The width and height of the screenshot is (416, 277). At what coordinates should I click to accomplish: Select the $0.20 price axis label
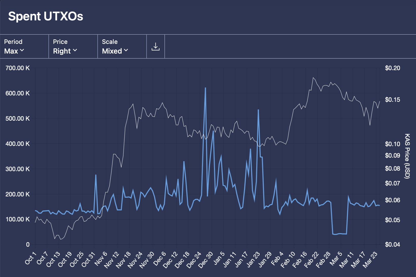[393, 68]
